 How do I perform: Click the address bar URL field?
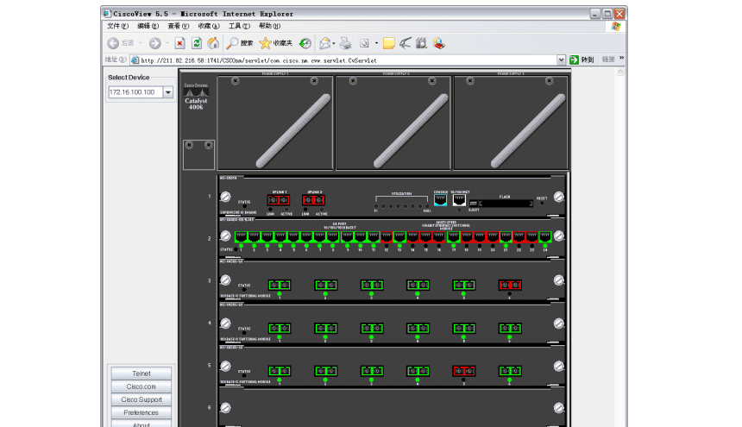345,60
